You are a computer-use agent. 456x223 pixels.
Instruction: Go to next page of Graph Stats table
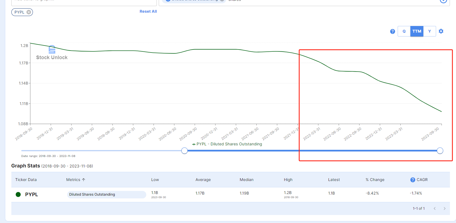pos(445,209)
